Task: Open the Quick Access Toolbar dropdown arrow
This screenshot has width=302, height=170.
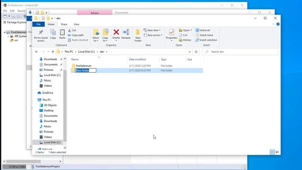Action: (52, 18)
